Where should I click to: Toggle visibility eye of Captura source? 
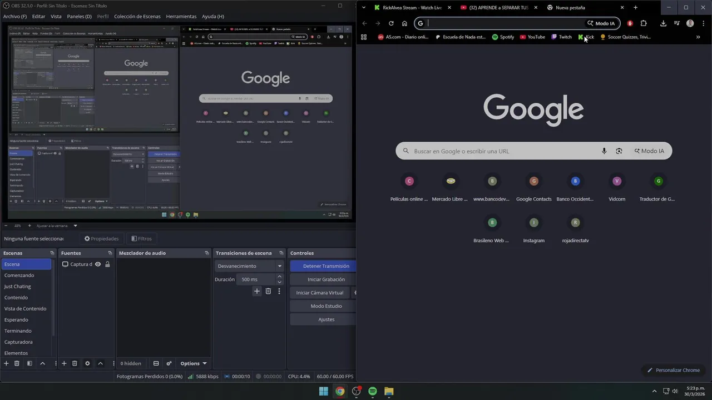(98, 264)
